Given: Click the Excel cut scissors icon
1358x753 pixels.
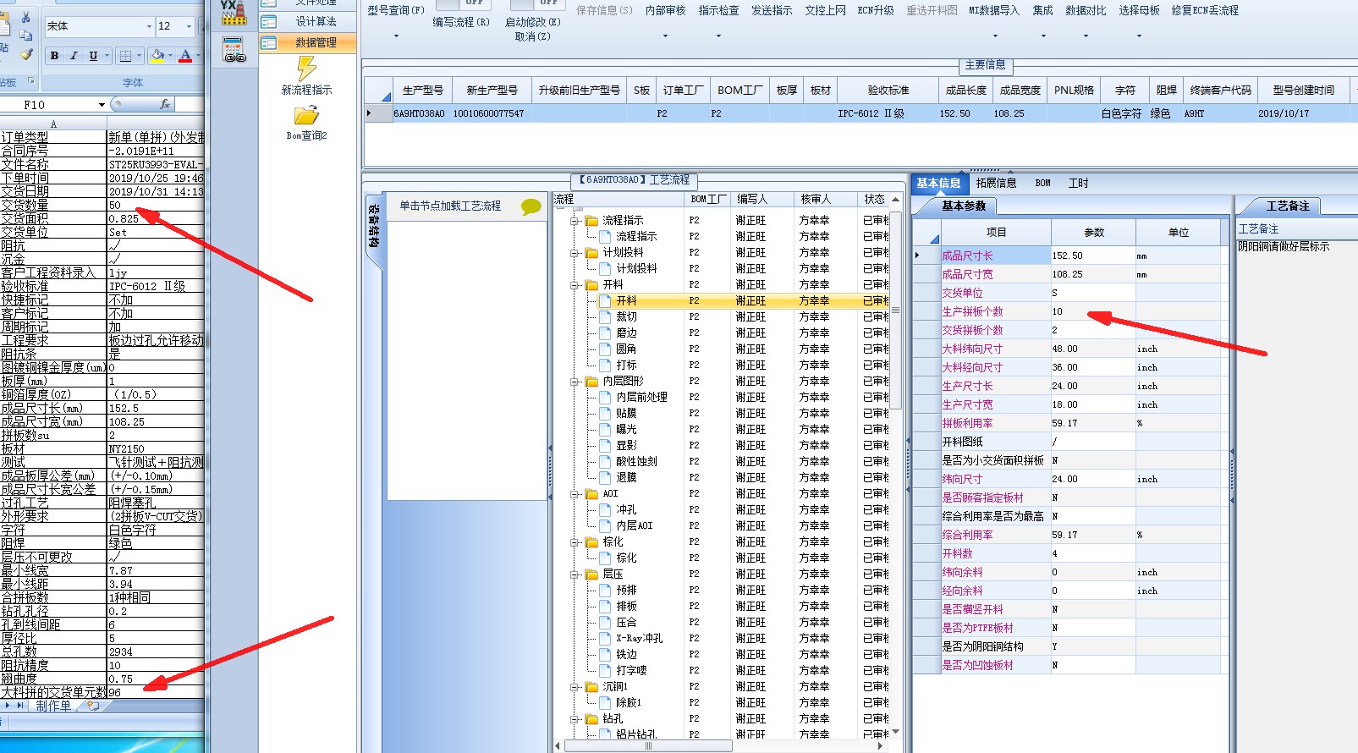Looking at the screenshot, I should tap(25, 17).
